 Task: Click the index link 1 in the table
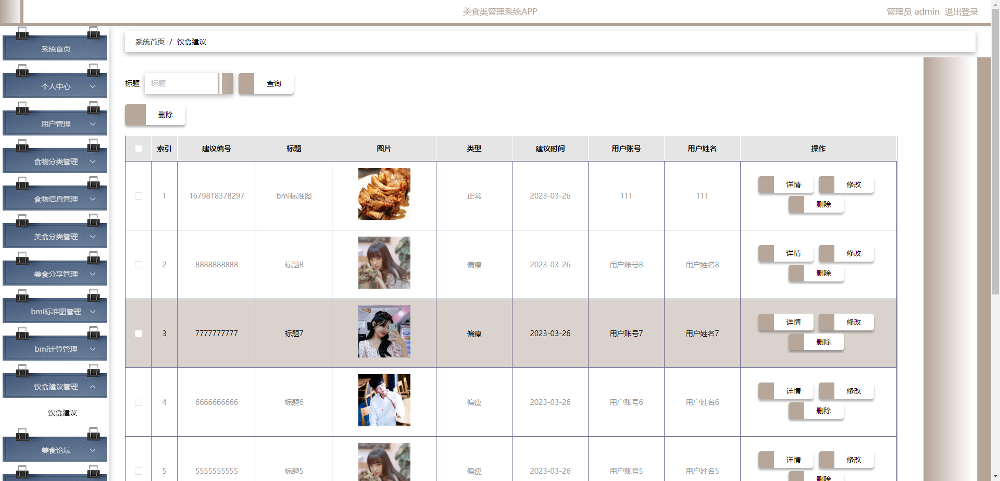164,196
